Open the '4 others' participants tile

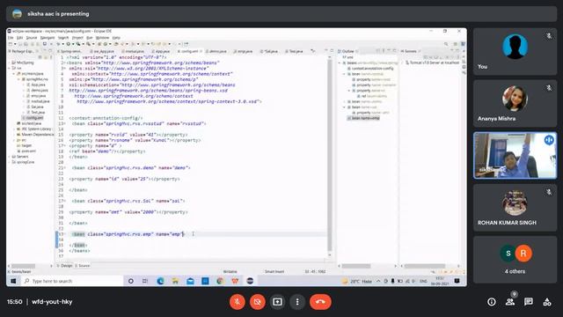(515, 260)
